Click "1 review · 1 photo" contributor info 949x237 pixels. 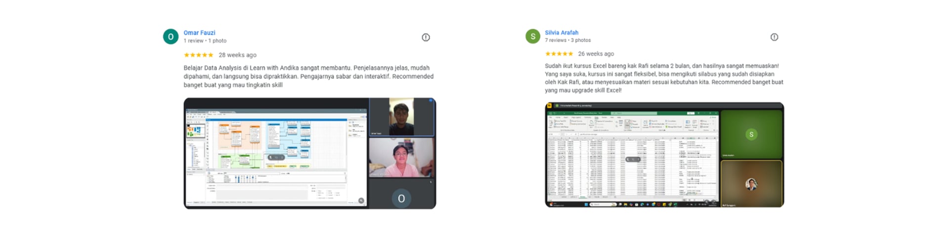[205, 41]
